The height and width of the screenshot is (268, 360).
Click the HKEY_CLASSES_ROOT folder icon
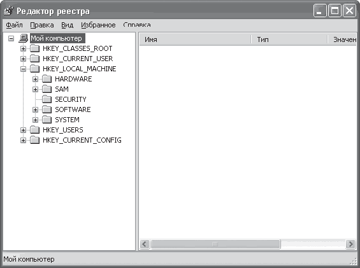[34, 48]
